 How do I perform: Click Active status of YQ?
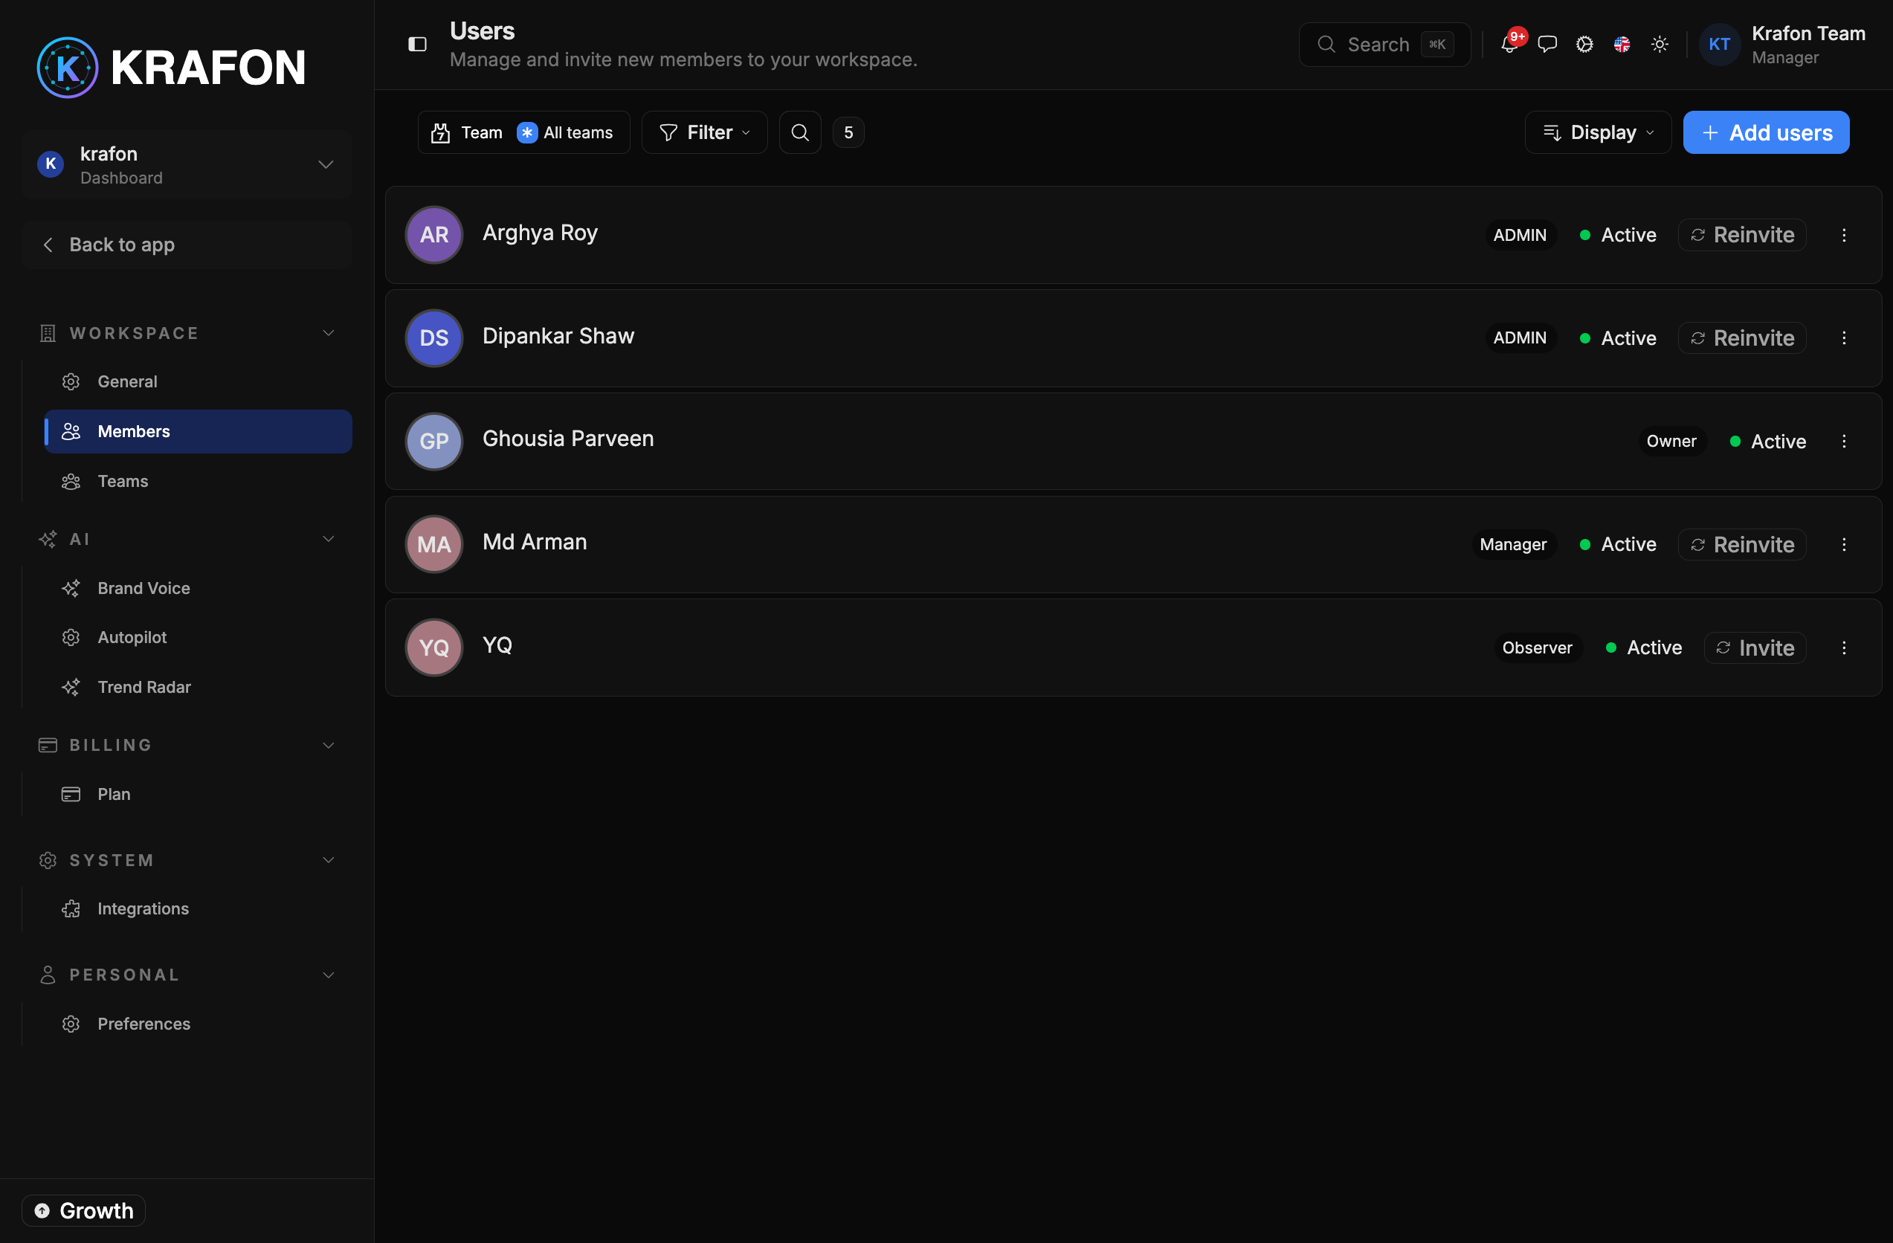[x=1643, y=648]
